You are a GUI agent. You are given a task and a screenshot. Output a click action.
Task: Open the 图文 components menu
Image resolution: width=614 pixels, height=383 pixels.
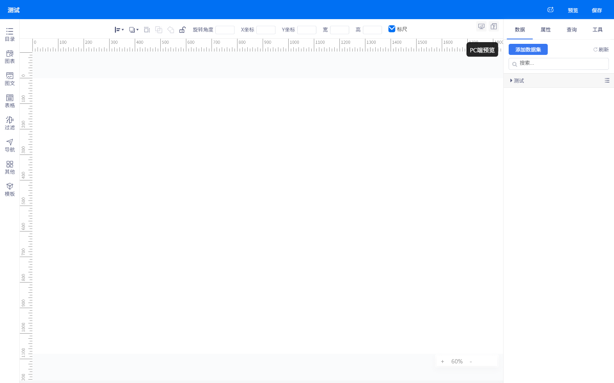point(9,79)
